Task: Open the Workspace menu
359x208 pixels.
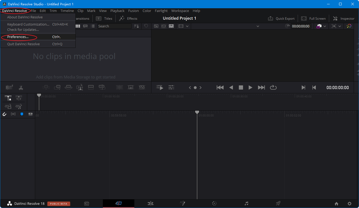Action: point(180,11)
